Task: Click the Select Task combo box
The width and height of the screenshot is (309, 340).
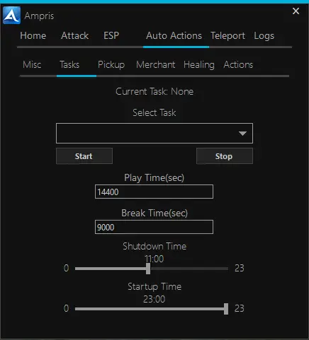Action: pyautogui.click(x=154, y=133)
